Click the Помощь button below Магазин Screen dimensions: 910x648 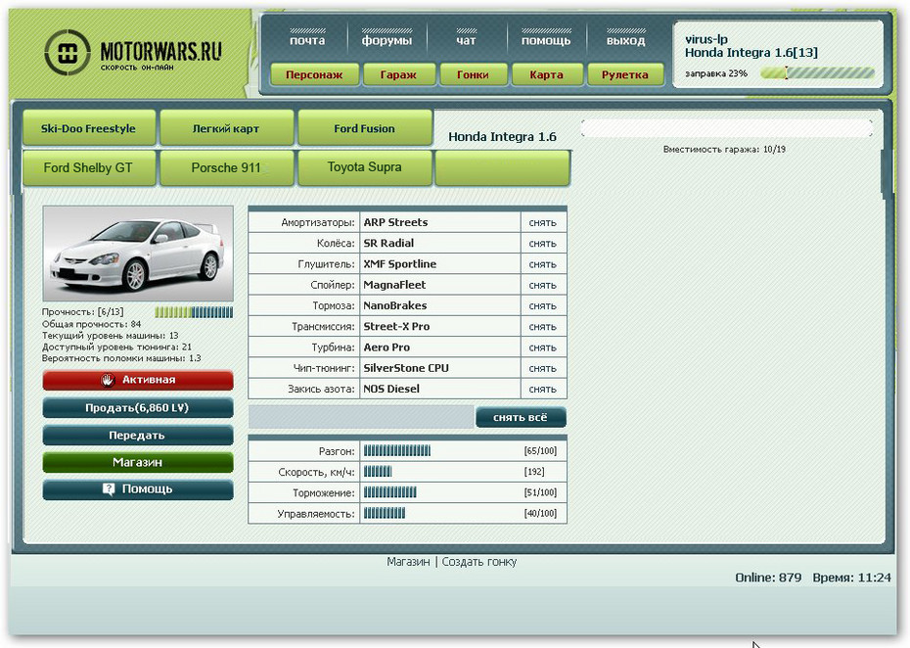click(x=138, y=488)
